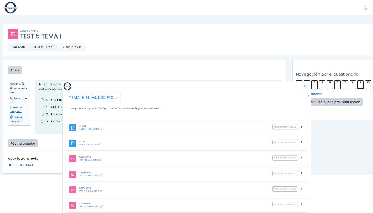Open three-dot menu for TEMA 9 EL MUNICIPIO resource
The width and height of the screenshot is (373, 213).
tap(302, 127)
